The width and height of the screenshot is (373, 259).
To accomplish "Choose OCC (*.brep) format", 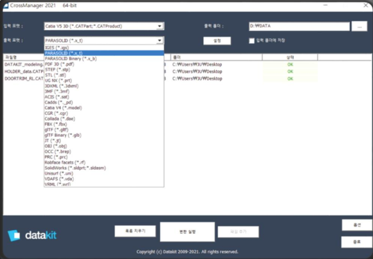I will point(104,152).
